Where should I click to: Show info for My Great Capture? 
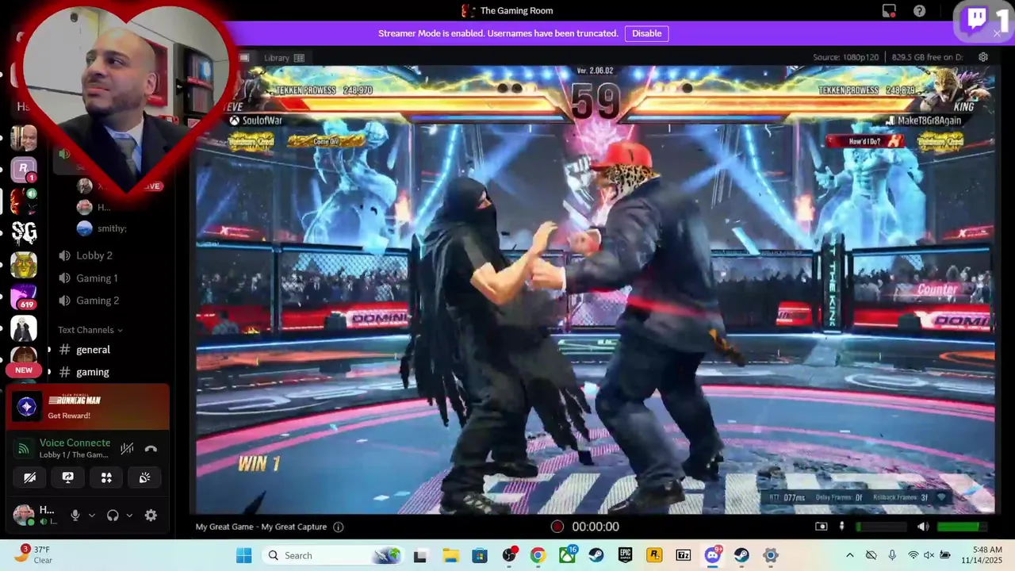(x=339, y=527)
